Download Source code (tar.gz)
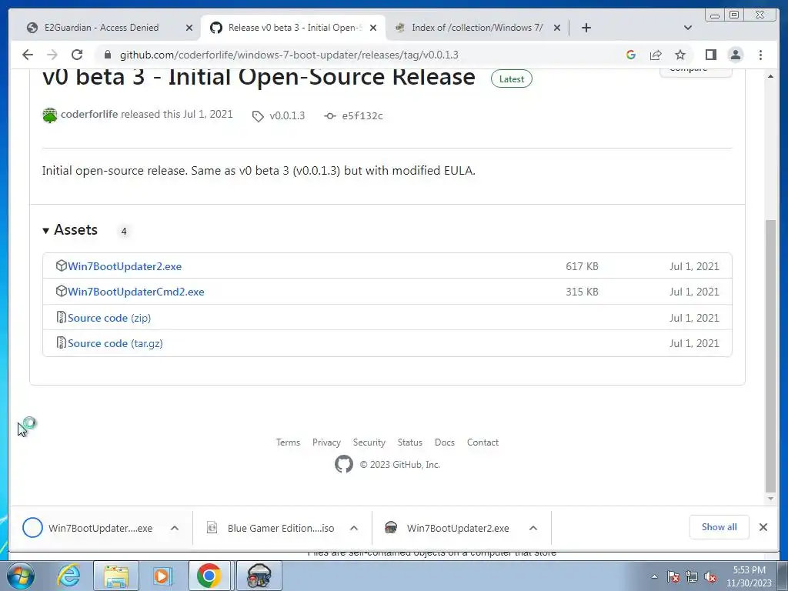Viewport: 788px width, 591px height. point(115,343)
